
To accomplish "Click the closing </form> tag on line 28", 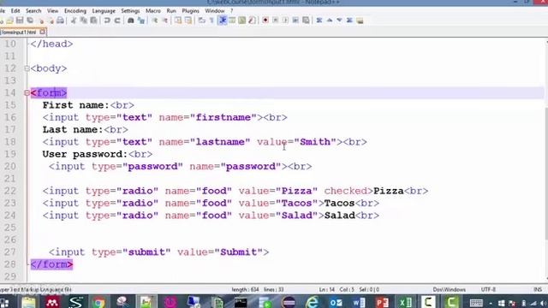I will pos(51,264).
